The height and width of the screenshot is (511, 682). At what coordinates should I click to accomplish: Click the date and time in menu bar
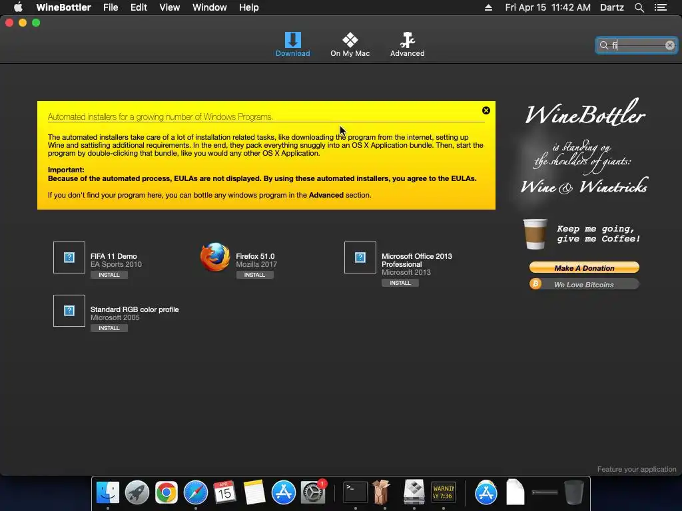click(x=547, y=7)
